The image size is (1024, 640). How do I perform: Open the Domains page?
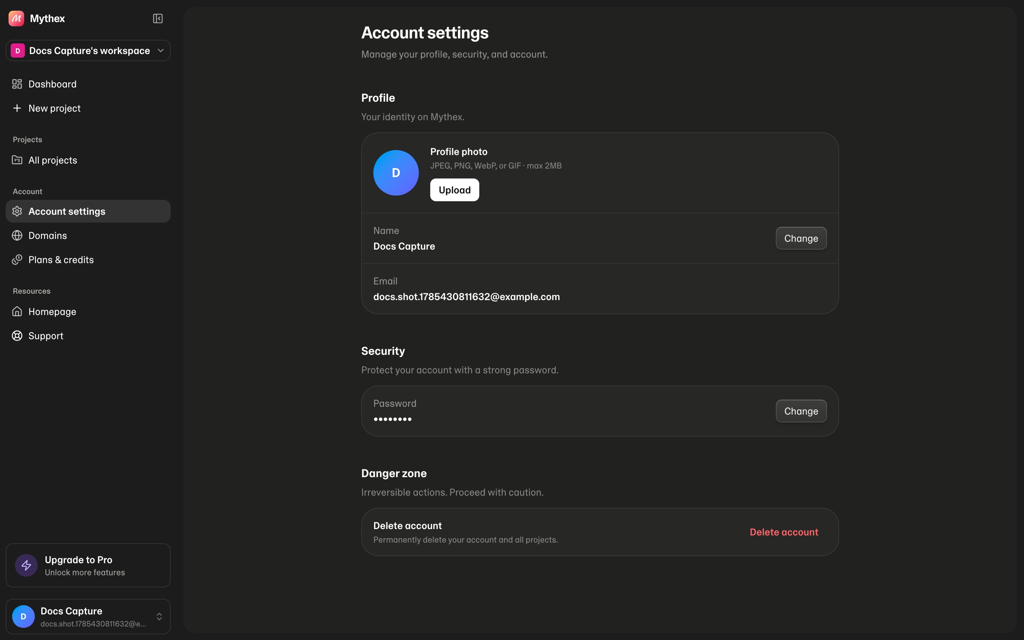coord(88,235)
